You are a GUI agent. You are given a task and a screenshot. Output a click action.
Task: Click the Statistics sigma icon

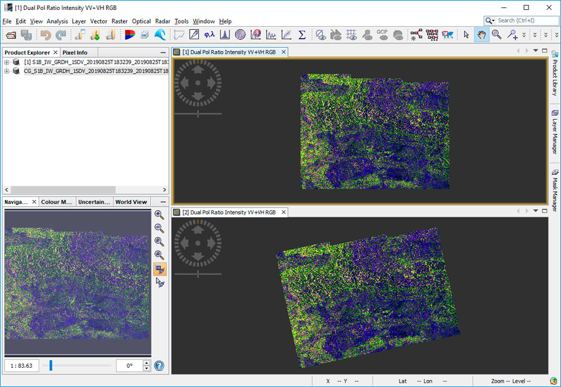(x=302, y=35)
